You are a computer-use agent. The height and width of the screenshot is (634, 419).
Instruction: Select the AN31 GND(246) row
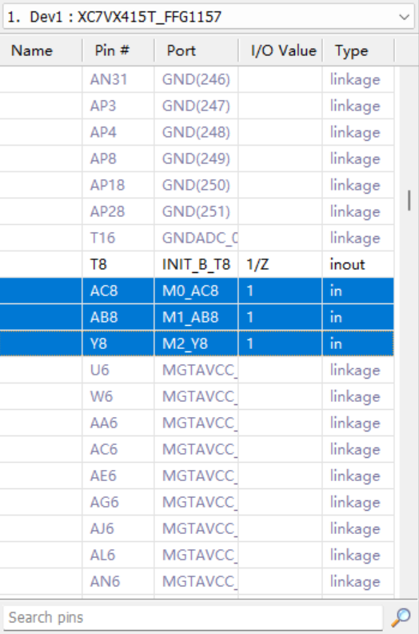[x=197, y=80]
